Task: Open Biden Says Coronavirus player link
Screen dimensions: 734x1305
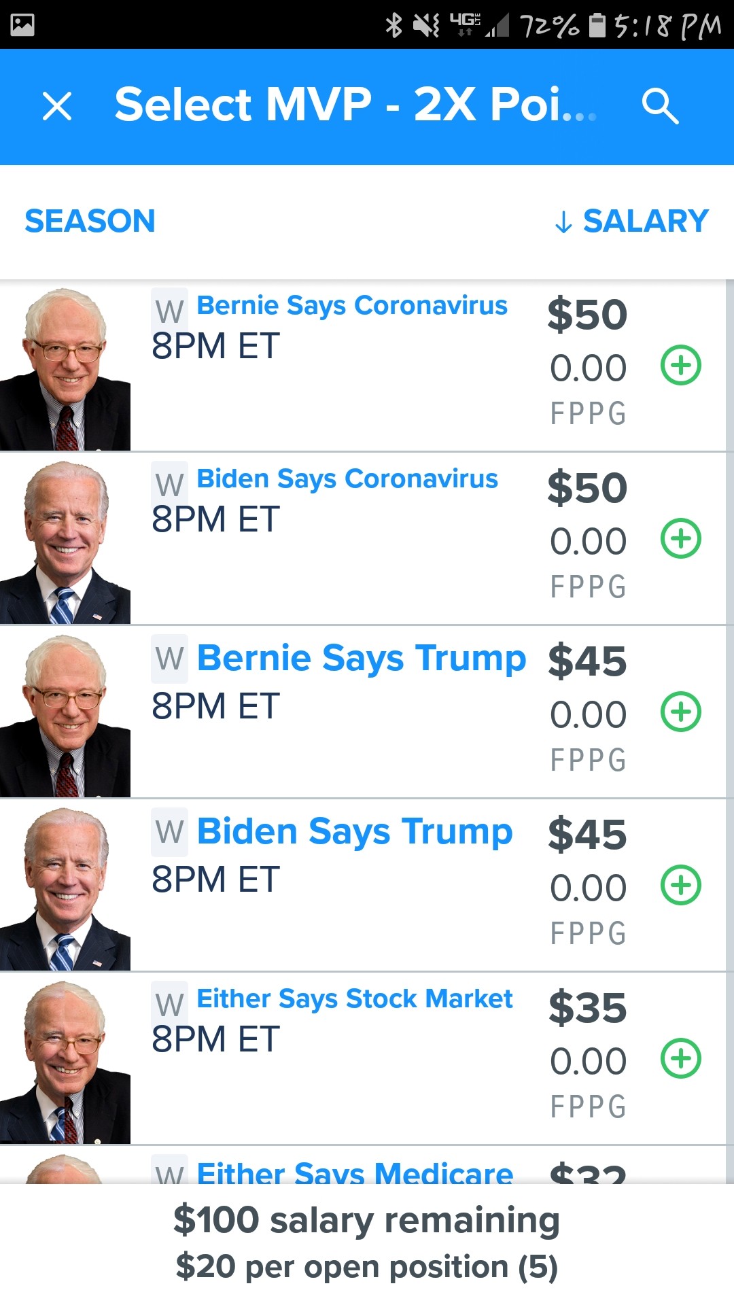Action: [347, 479]
